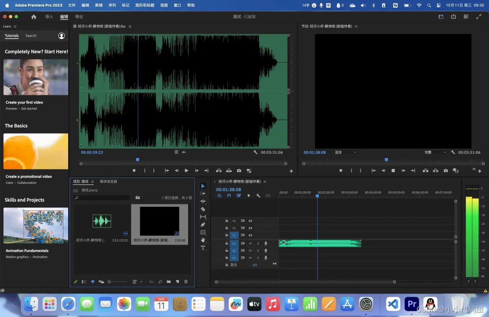
Task: Click the New Bin folder icon in Project panel
Action: click(169, 282)
